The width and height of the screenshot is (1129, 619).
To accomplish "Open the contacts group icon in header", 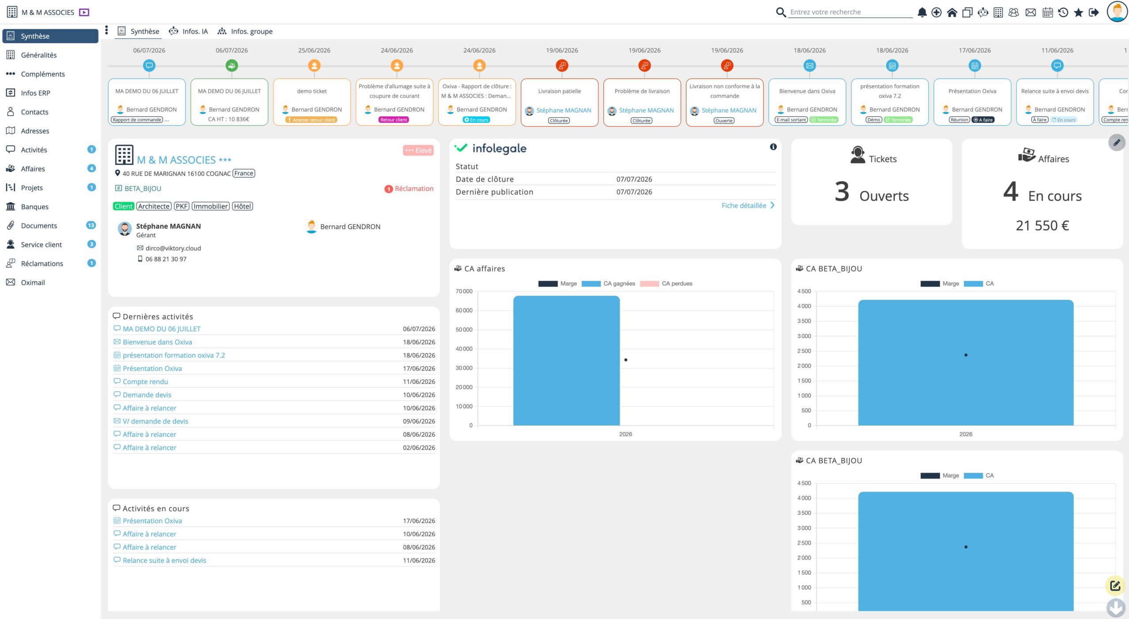I will click(x=1013, y=12).
